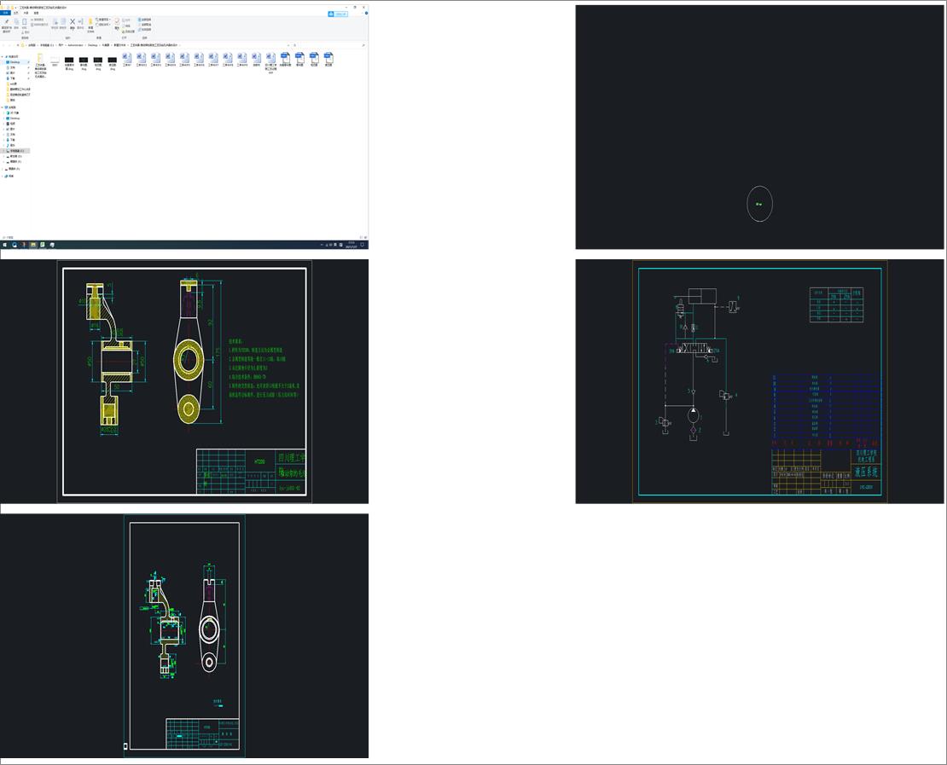Select Network in the navigation pane
This screenshot has height=765, width=947.
[11, 177]
